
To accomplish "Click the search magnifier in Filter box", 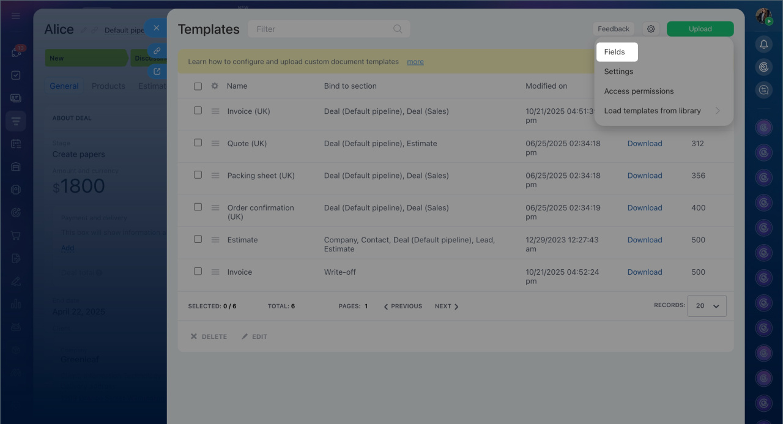I will point(398,29).
